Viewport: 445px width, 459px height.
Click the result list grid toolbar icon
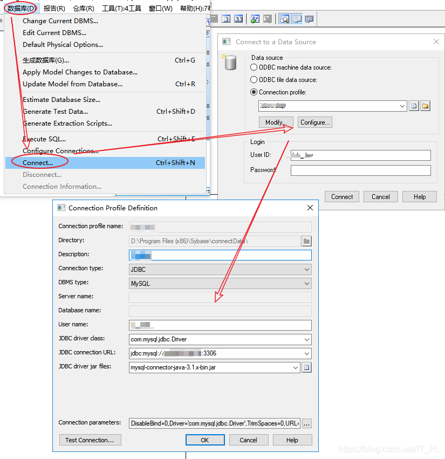click(x=309, y=19)
